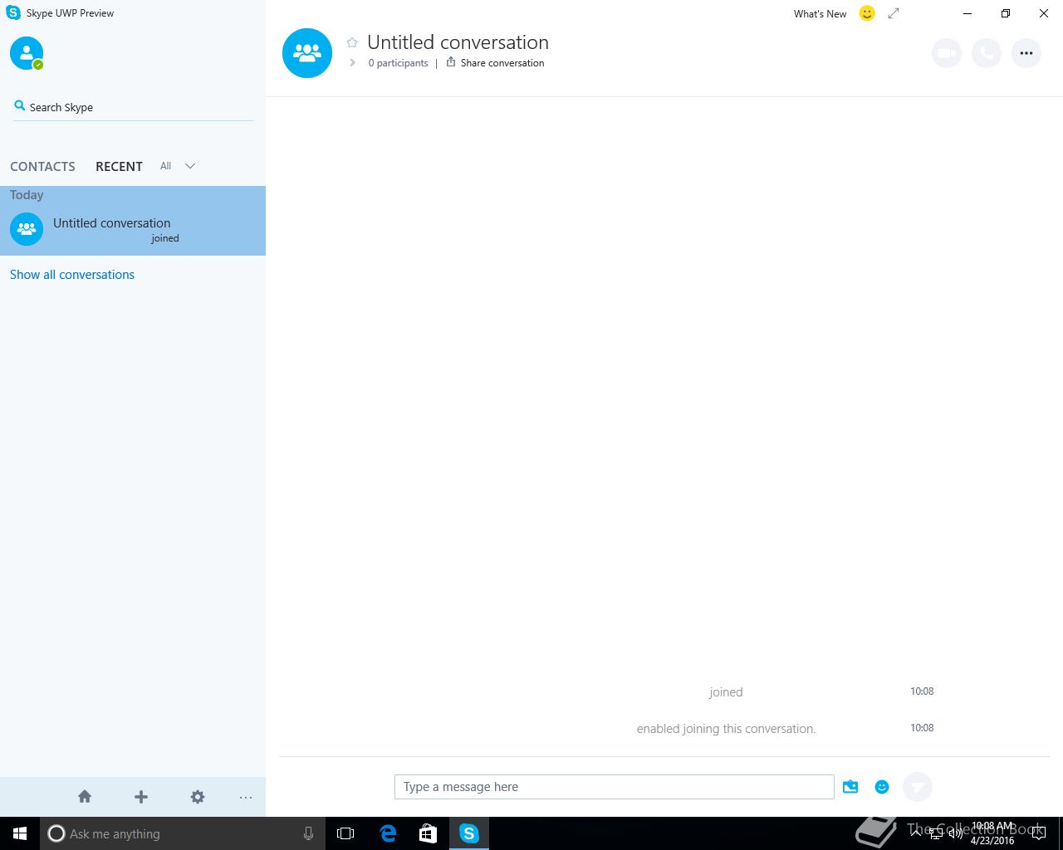Switch to the RECENT tab
This screenshot has width=1063, height=850.
(119, 166)
